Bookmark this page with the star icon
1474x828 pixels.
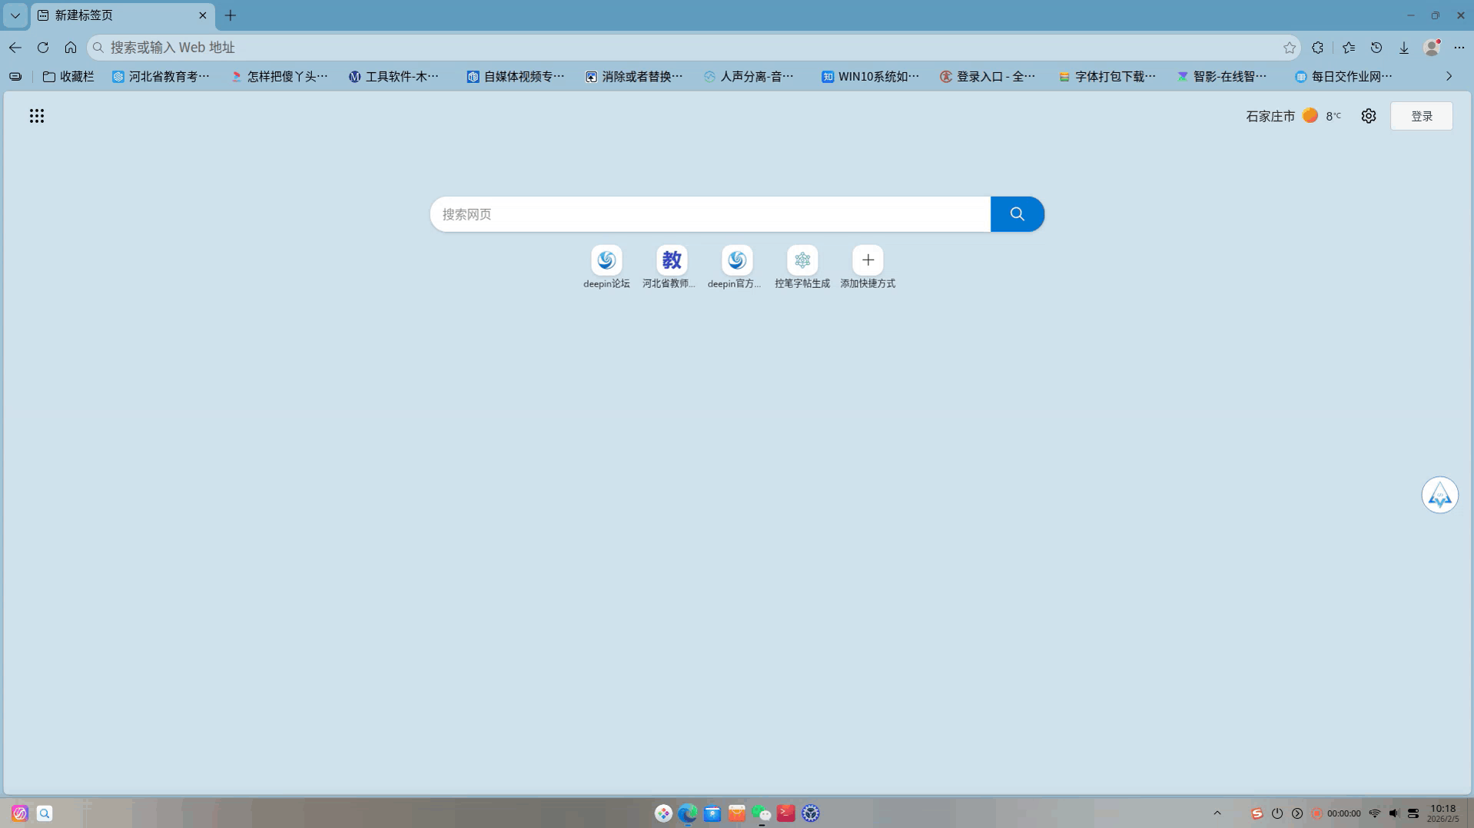(x=1290, y=48)
